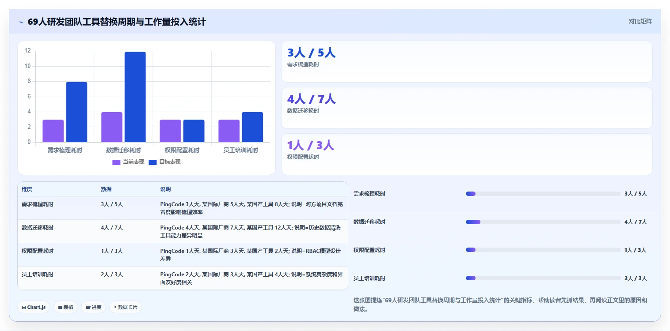Toggle the 当前表现 legend swatch
Screen dimensions: 670x331
(x=116, y=162)
